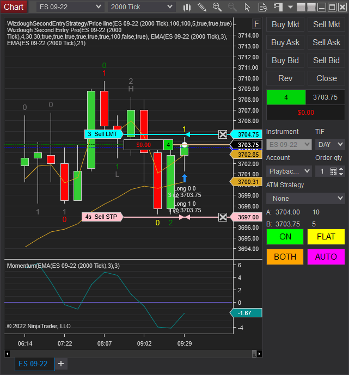
Task: Click the 3 Sell LMT order label
Action: (x=103, y=134)
